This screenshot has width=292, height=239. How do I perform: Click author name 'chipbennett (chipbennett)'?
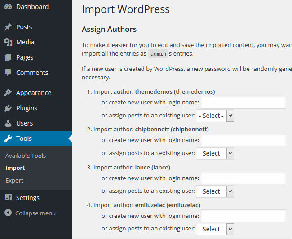click(172, 129)
